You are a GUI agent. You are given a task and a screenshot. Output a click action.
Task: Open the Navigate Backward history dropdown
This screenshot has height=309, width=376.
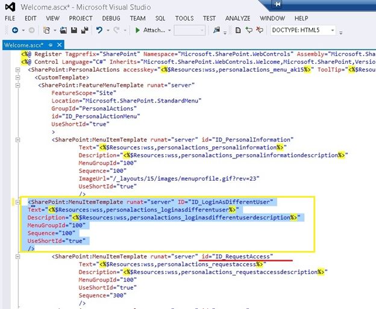[x=23, y=31]
